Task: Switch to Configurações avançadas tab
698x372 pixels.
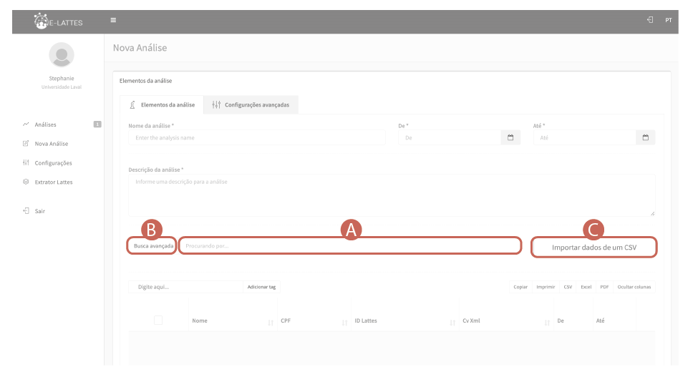Action: (x=251, y=104)
